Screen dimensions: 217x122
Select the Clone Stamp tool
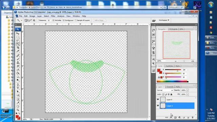18,63
